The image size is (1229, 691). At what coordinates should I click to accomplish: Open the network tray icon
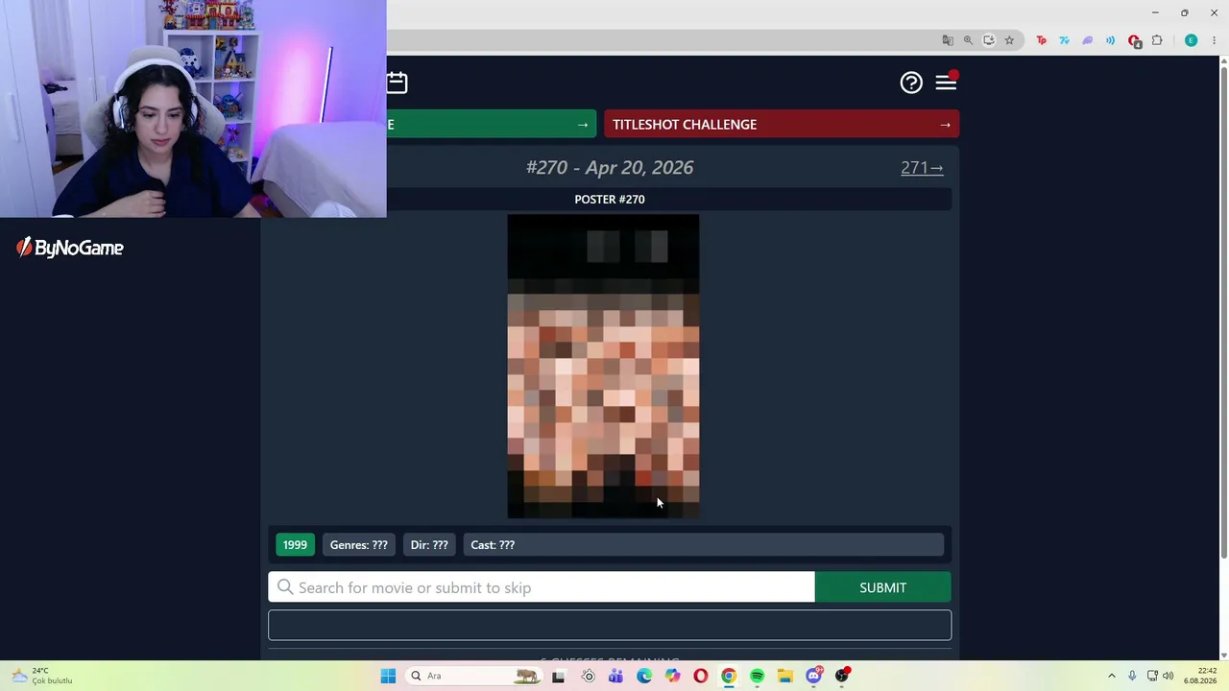tap(1152, 676)
